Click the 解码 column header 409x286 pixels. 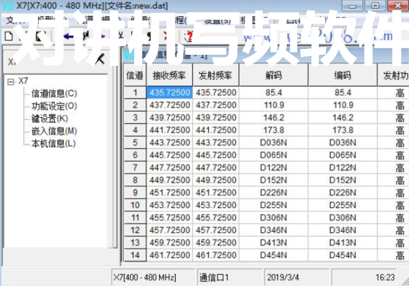[x=273, y=76]
